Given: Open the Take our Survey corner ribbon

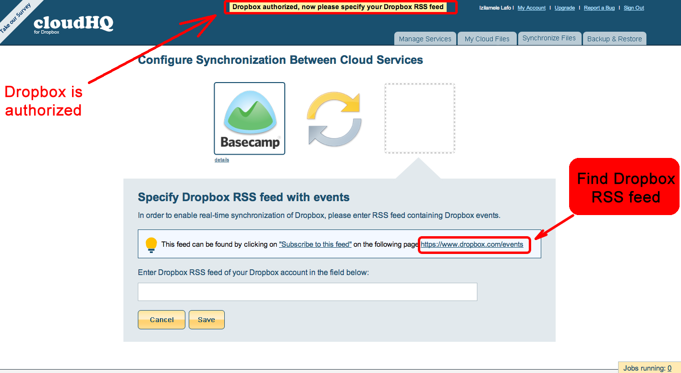Looking at the screenshot, I should click(x=15, y=17).
